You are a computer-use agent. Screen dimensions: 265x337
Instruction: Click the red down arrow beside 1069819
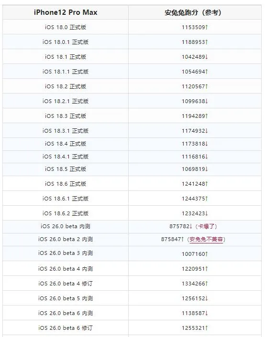point(206,169)
